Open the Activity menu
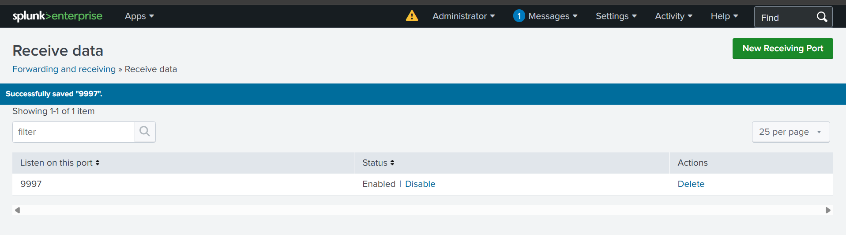Screen dimensions: 846x235 click(x=673, y=16)
